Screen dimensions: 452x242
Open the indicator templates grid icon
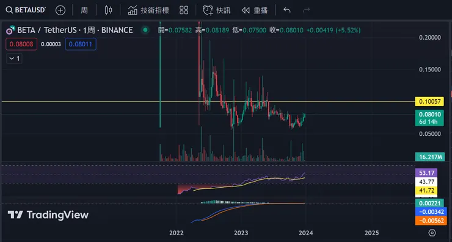[x=184, y=10]
